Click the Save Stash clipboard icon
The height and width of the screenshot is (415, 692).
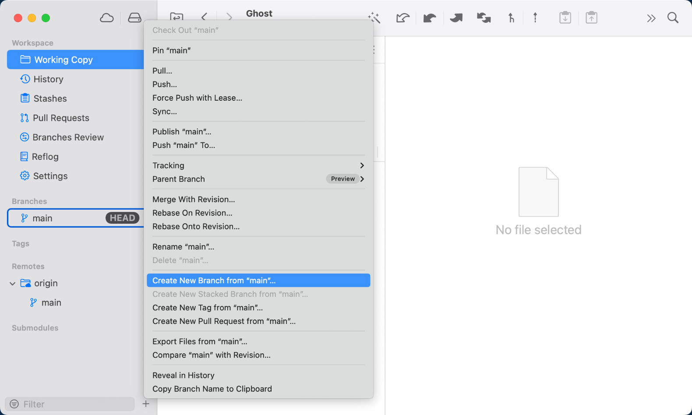[565, 18]
